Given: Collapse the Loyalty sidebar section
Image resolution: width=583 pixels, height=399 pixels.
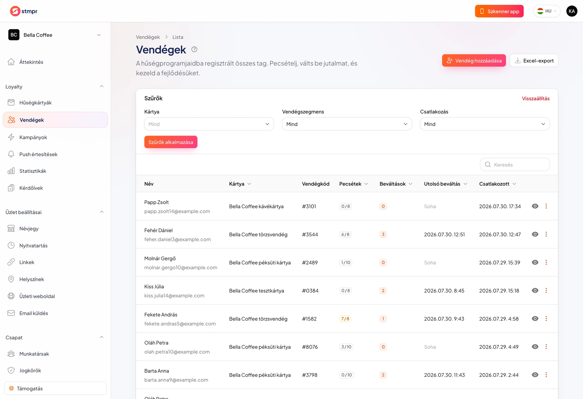Looking at the screenshot, I should [102, 87].
